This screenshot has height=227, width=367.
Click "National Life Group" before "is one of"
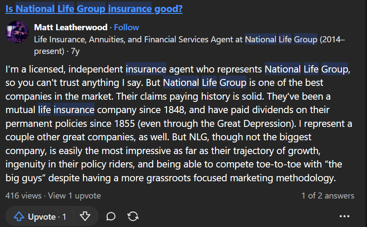(x=205, y=82)
